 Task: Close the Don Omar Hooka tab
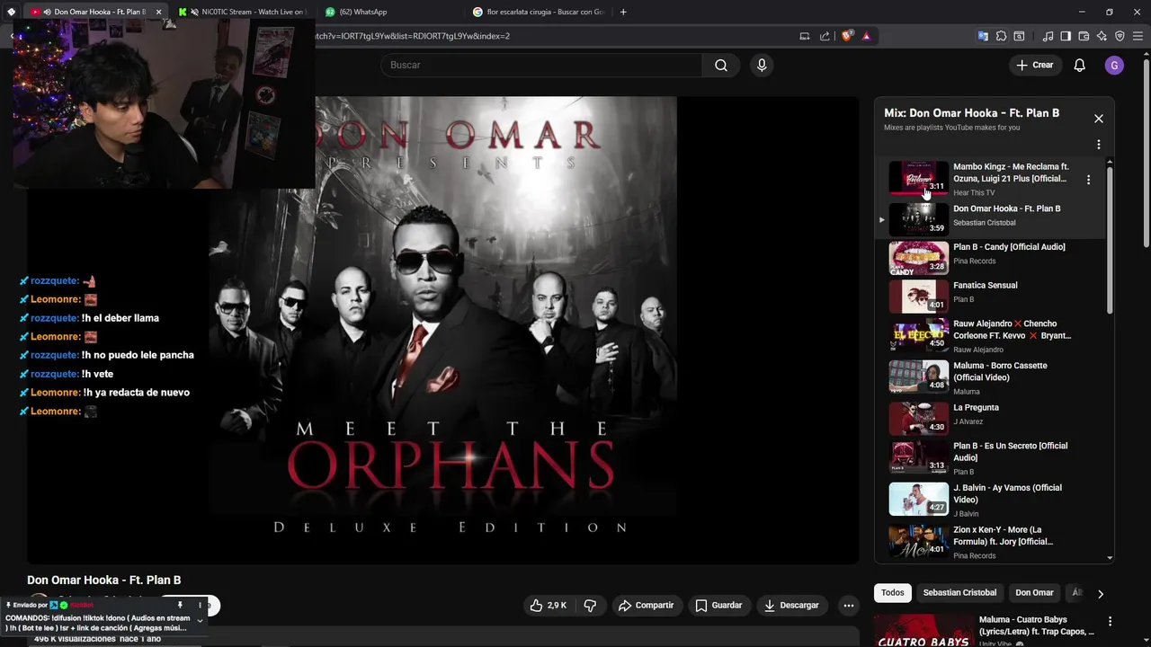coord(159,12)
